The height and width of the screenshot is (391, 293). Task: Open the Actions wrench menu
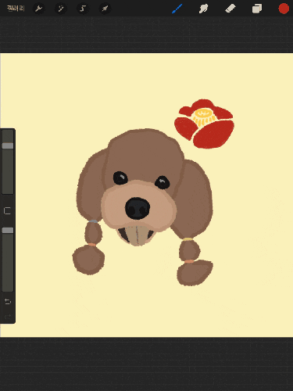[39, 9]
